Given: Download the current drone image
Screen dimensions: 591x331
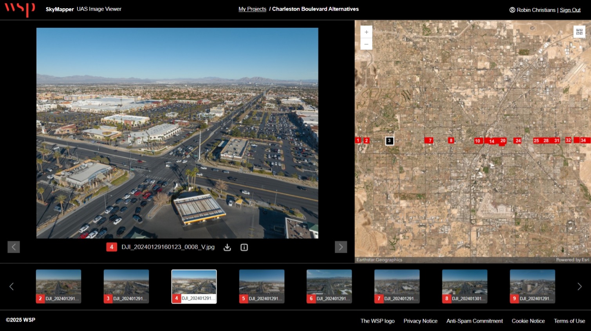Looking at the screenshot, I should click(x=227, y=247).
